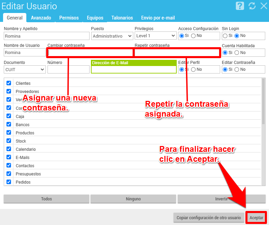Click the Cambiar contraseña input field
This screenshot has width=269, height=225.
[90, 53]
